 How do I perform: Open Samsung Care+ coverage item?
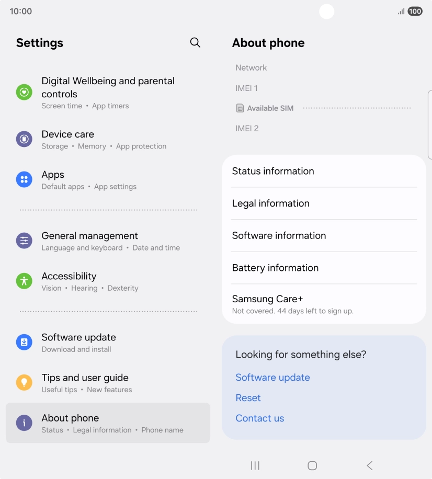click(324, 304)
